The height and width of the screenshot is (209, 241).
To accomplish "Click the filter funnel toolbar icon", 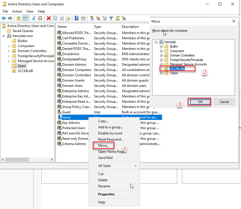I will point(111,18).
